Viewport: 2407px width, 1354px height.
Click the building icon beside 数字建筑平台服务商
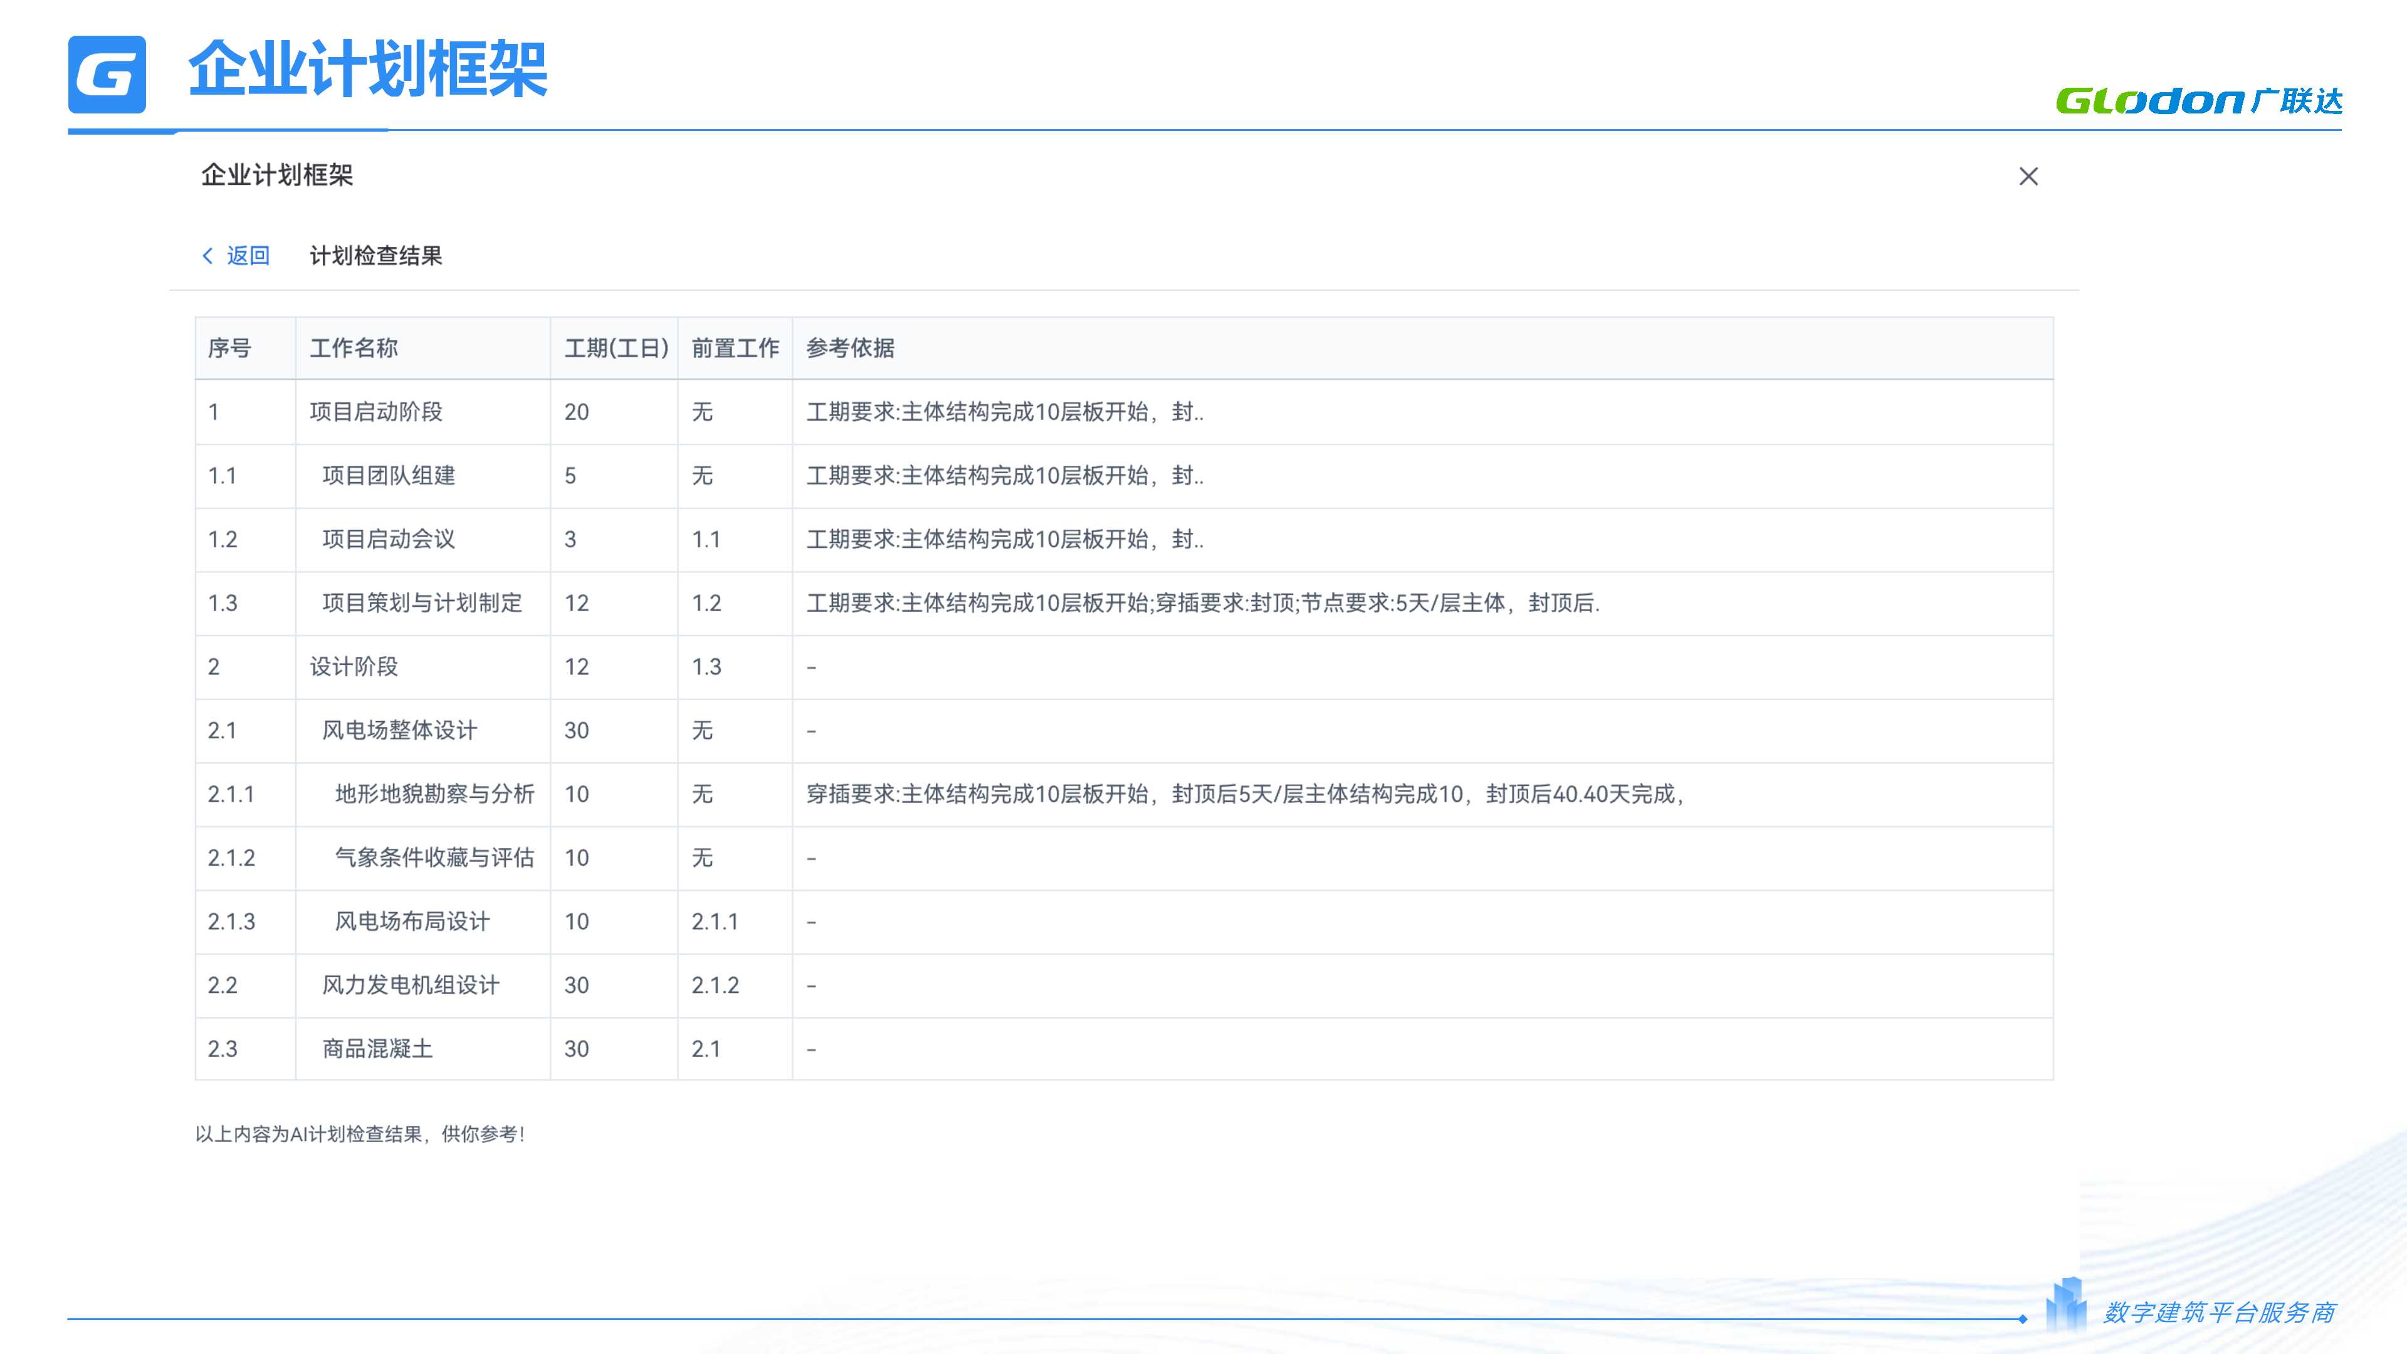[2065, 1304]
